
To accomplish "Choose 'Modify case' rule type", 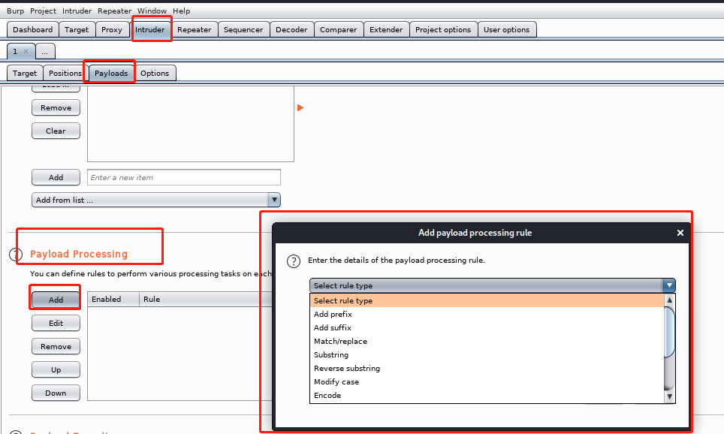I will click(487, 382).
